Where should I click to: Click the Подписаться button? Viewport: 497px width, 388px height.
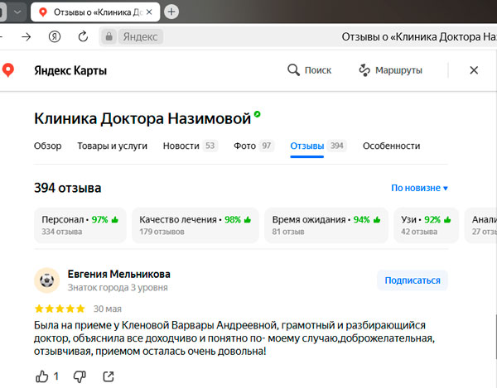[413, 280]
